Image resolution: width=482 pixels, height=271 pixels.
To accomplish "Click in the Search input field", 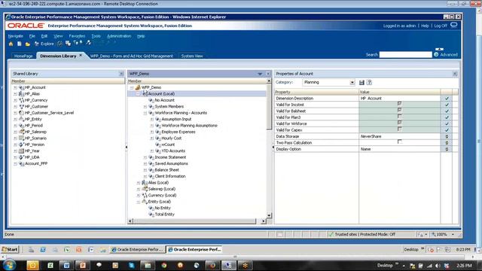I will tap(405, 55).
